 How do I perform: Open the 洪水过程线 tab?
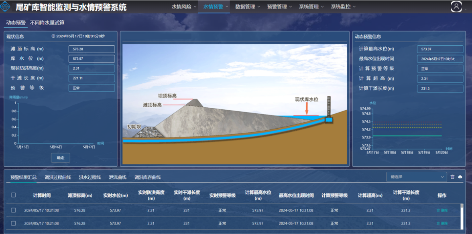(90, 177)
